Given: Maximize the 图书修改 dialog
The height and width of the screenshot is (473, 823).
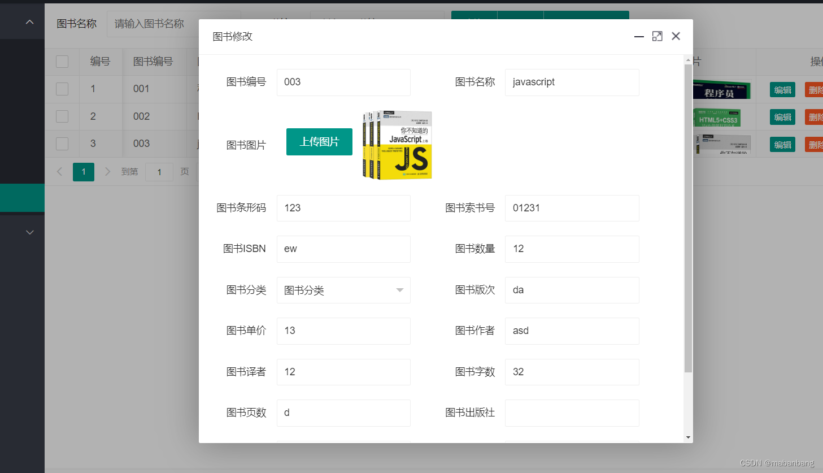Looking at the screenshot, I should point(657,36).
